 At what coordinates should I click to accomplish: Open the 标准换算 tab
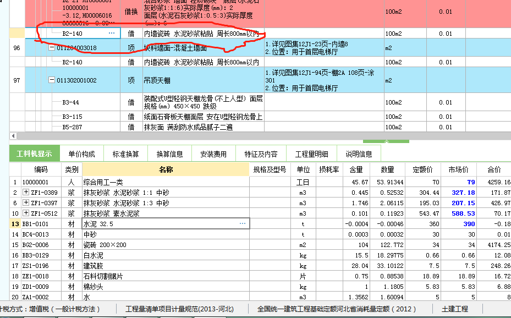pos(125,154)
